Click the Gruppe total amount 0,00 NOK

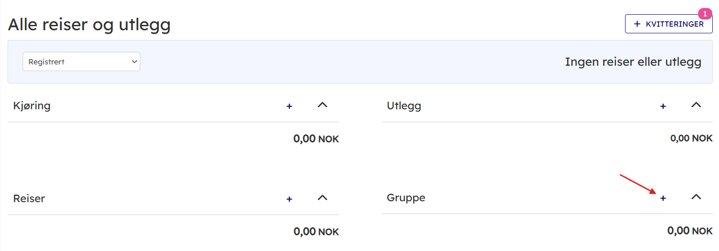click(690, 231)
